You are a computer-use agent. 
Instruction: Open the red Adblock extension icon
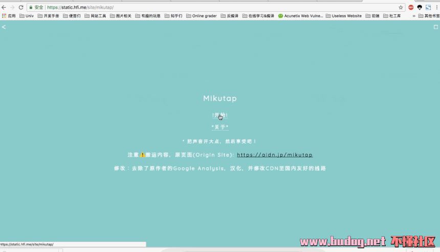(411, 8)
